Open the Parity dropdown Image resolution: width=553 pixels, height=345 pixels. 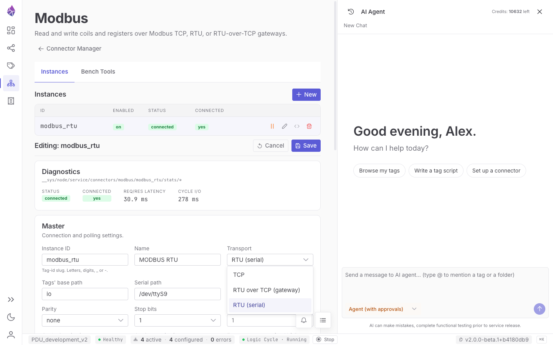click(x=85, y=320)
